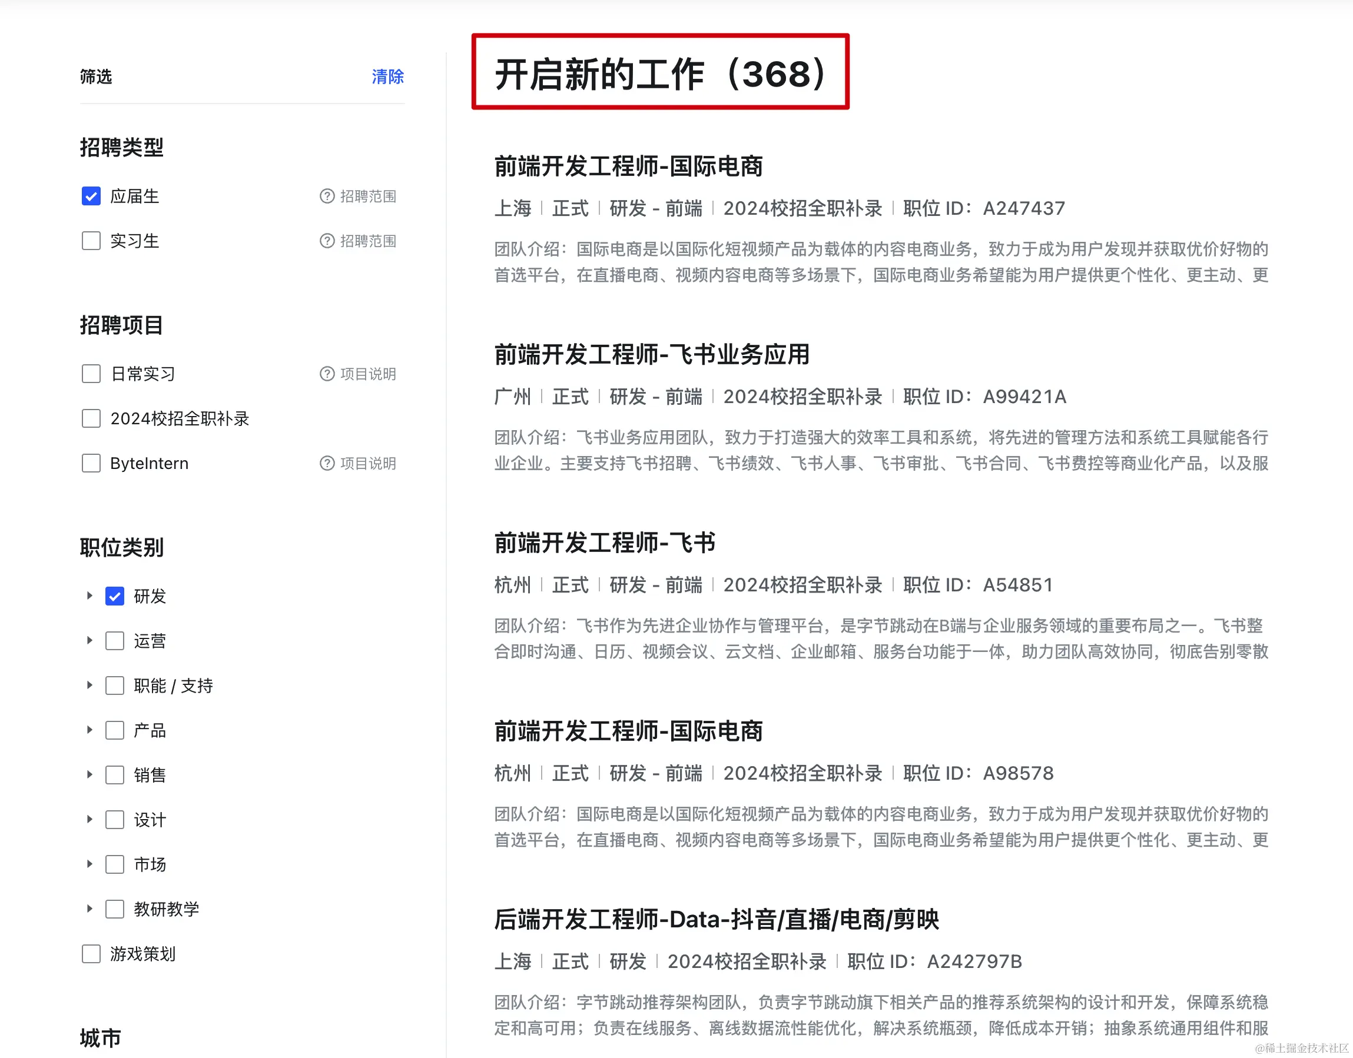Open job 后端开发工程师-Data-抖音/直播/电商/剪映
Screen dimensions: 1353x1058
point(717,920)
